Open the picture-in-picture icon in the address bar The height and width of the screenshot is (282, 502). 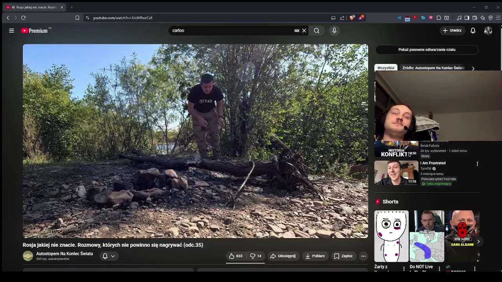333,18
